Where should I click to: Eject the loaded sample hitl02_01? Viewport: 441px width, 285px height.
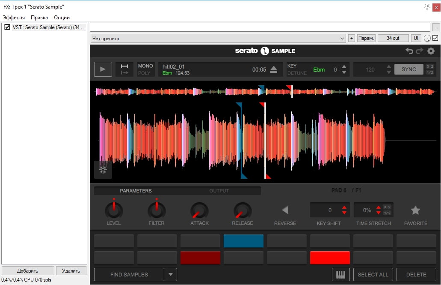274,69
